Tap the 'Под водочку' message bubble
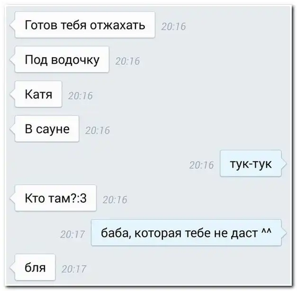The width and height of the screenshot is (297, 291). point(62,60)
